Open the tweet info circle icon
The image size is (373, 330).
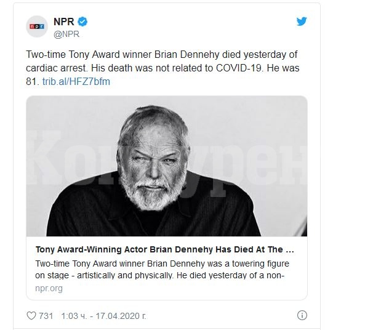(301, 316)
